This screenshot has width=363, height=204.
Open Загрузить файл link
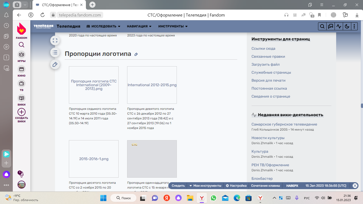(x=266, y=64)
